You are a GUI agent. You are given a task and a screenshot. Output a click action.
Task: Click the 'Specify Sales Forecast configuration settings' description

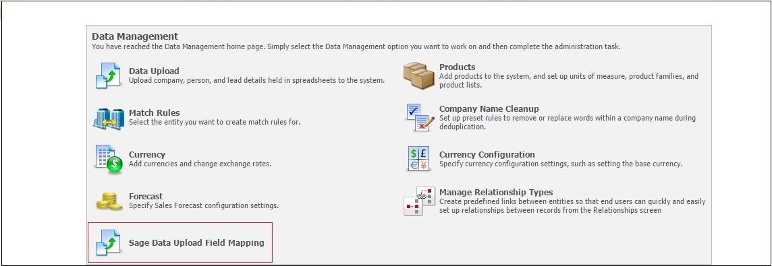(x=204, y=205)
